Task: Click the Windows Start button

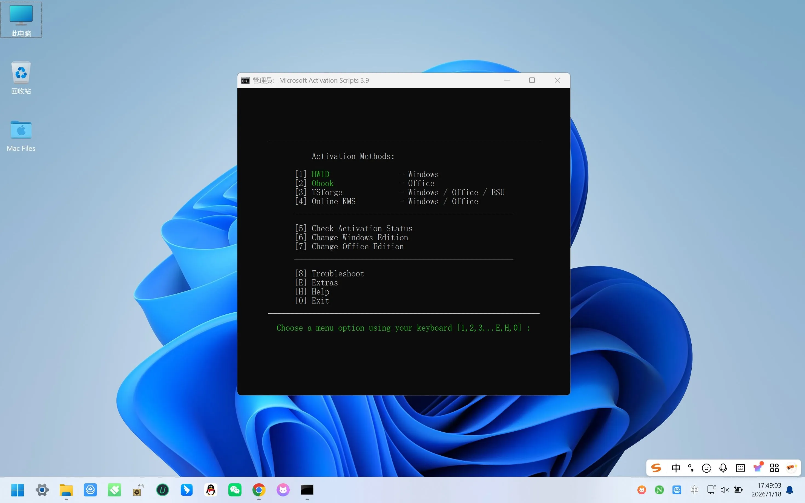Action: point(18,490)
